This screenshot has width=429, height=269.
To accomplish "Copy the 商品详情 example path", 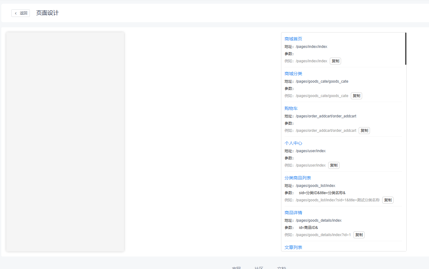I will 359,235.
